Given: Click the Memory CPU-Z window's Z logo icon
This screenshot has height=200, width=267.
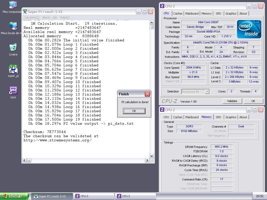Looking at the screenshot, I should coord(162,110).
